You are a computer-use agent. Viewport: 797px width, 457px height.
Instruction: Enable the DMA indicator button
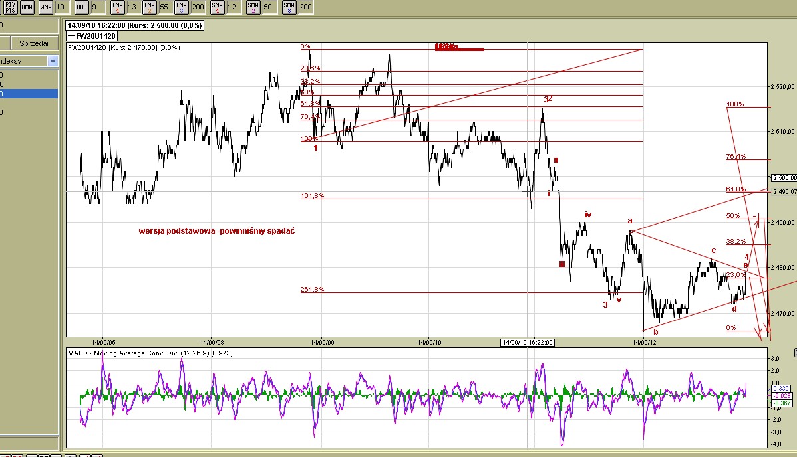27,7
